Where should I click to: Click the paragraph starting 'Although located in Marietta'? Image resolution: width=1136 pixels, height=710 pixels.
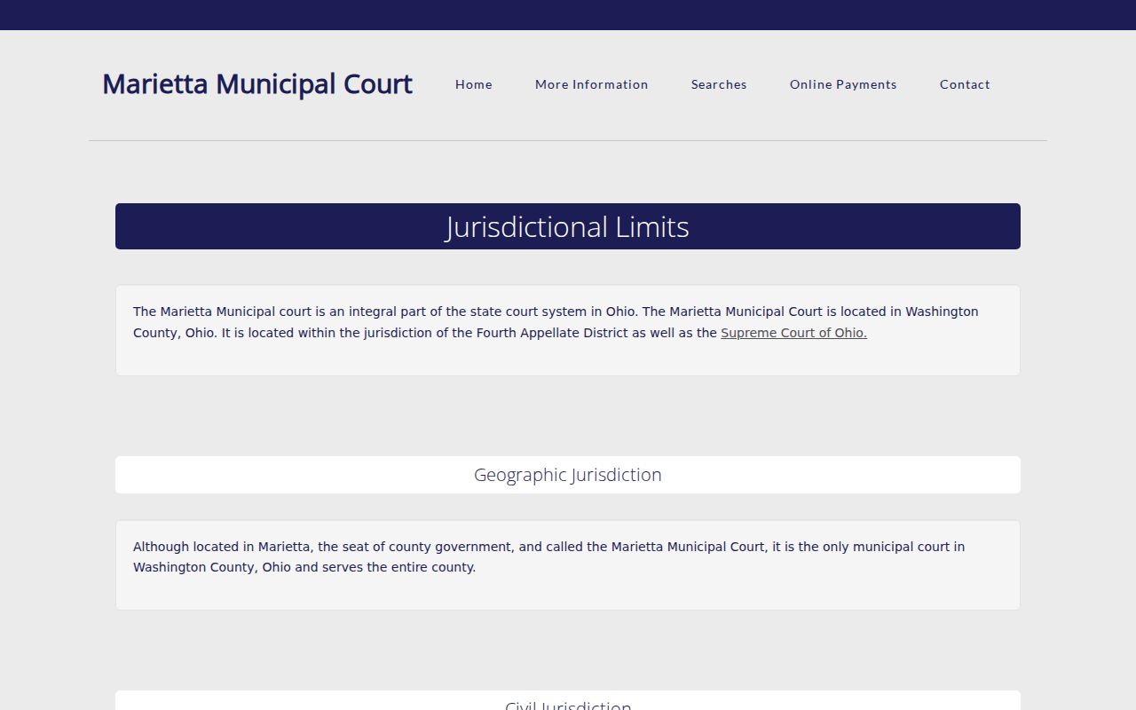tap(568, 556)
